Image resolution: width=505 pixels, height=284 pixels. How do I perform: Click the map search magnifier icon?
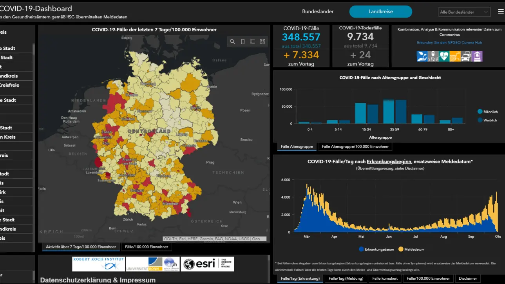point(233,42)
